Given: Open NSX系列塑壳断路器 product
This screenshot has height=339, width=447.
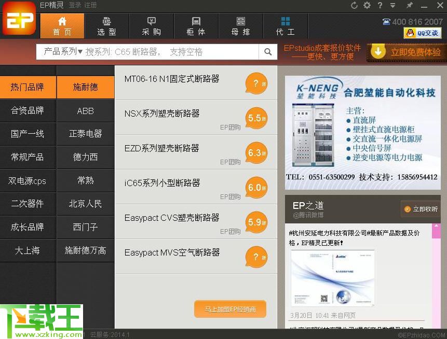Looking at the screenshot, I should (x=161, y=114).
